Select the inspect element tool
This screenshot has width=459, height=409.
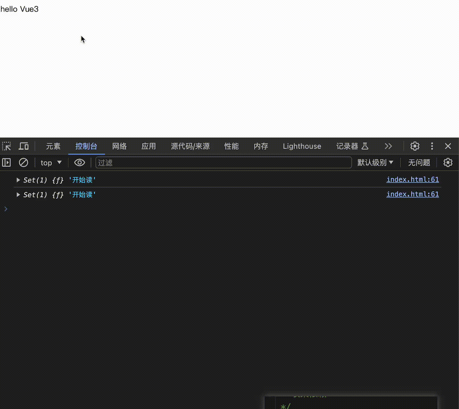pyautogui.click(x=6, y=146)
